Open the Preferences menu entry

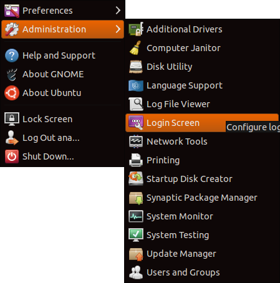point(62,11)
